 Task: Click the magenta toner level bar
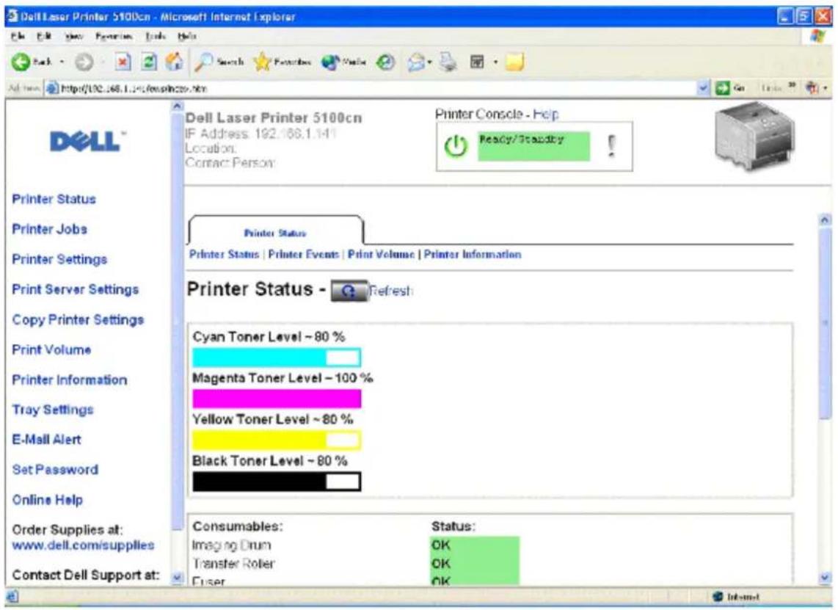(277, 399)
